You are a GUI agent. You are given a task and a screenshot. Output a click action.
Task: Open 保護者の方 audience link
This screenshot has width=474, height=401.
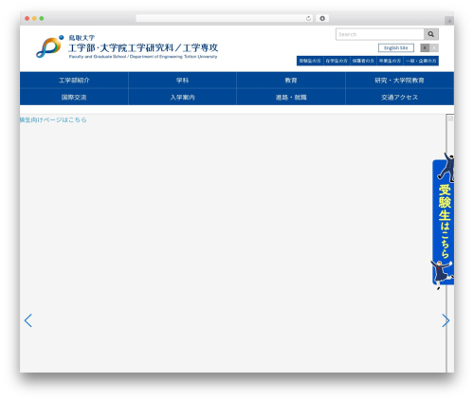(363, 61)
